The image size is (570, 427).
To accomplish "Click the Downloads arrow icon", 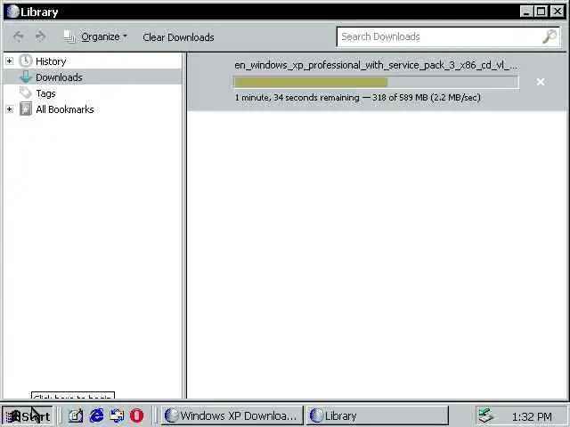I will pyautogui.click(x=26, y=77).
